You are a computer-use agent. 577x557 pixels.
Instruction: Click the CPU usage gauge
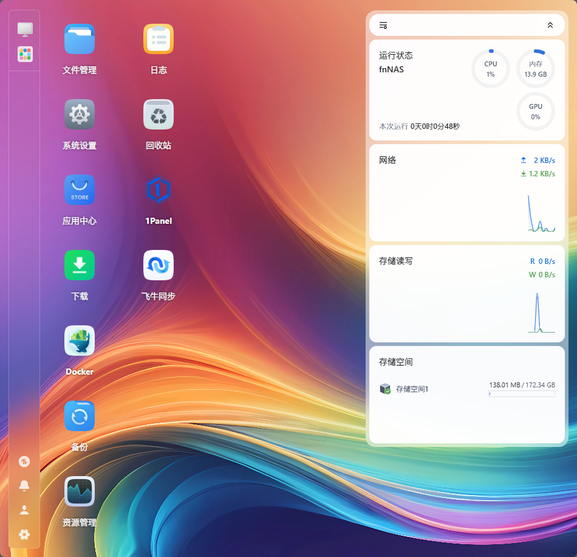coord(491,69)
